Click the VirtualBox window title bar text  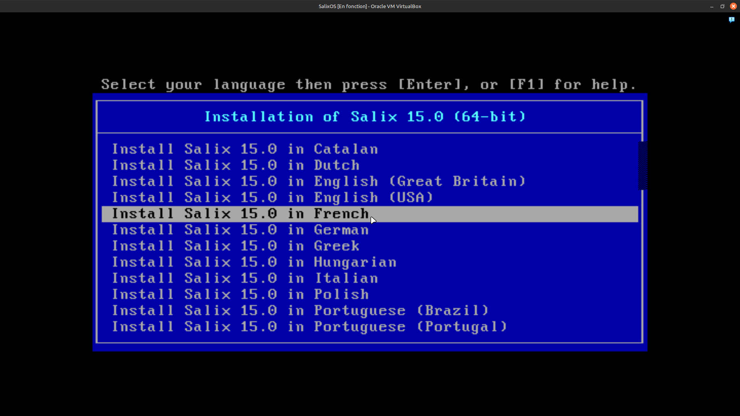370,7
